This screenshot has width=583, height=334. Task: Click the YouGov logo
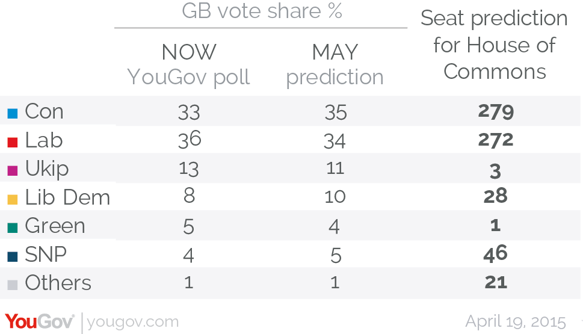click(40, 321)
